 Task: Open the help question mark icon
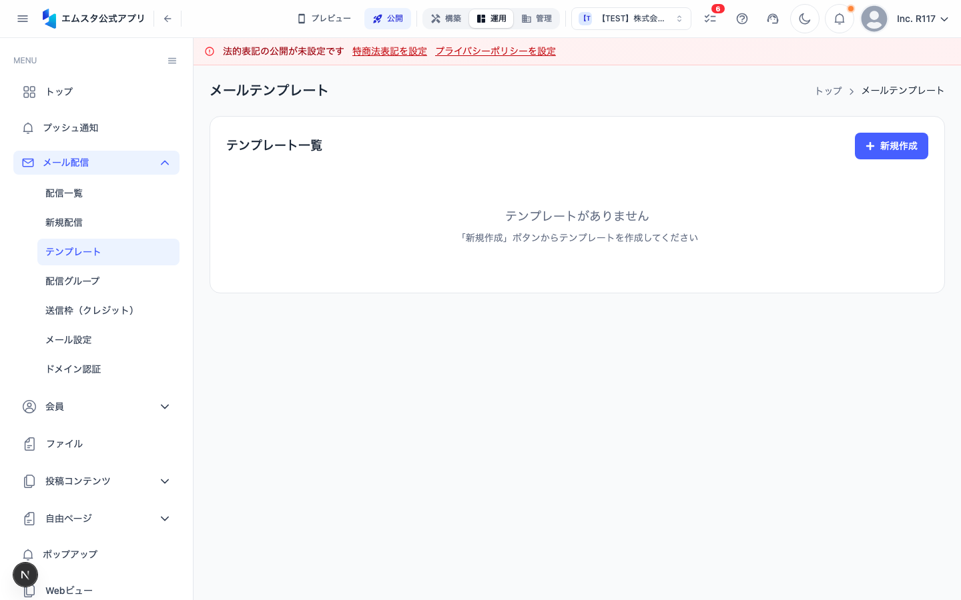(742, 19)
